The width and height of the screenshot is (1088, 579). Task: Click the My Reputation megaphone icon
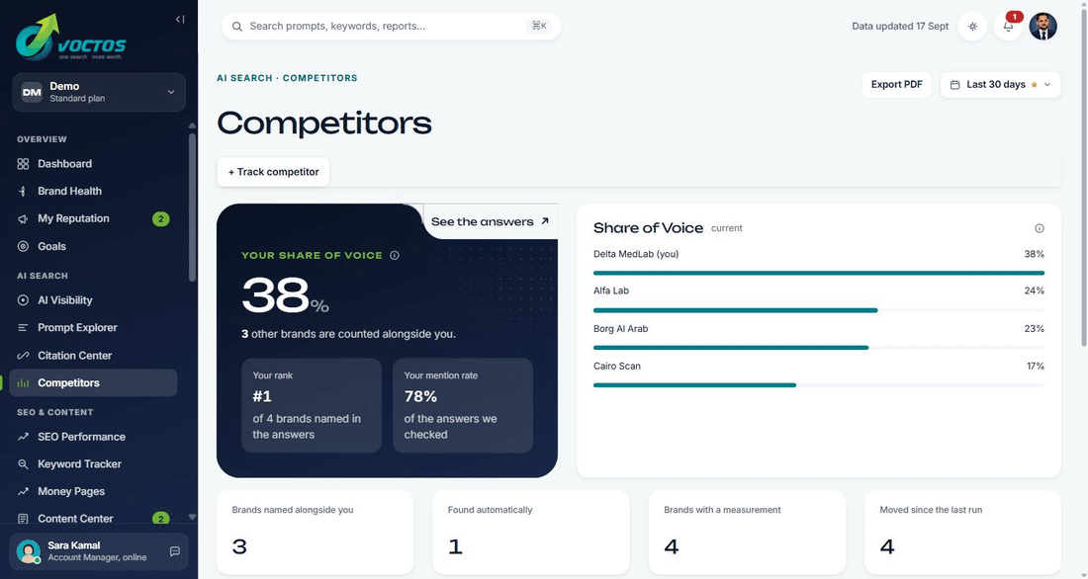coord(23,218)
